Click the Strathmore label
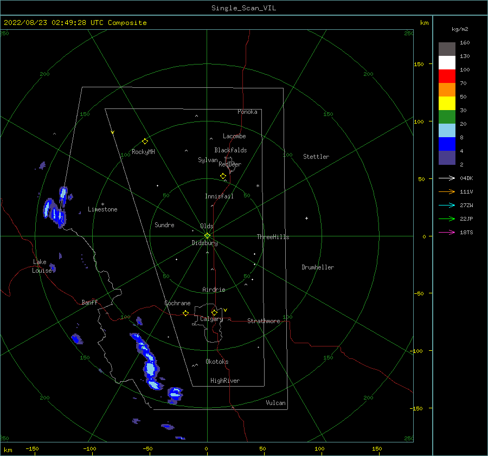The image size is (488, 456). pos(264,321)
